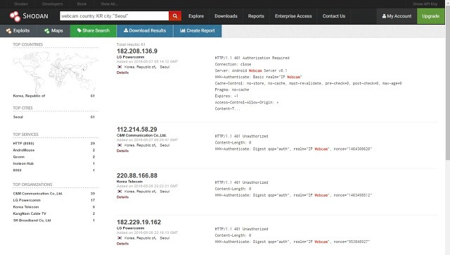Screen dimensions: 450x255
Task: Click the red search magnifier button
Action: (175, 15)
